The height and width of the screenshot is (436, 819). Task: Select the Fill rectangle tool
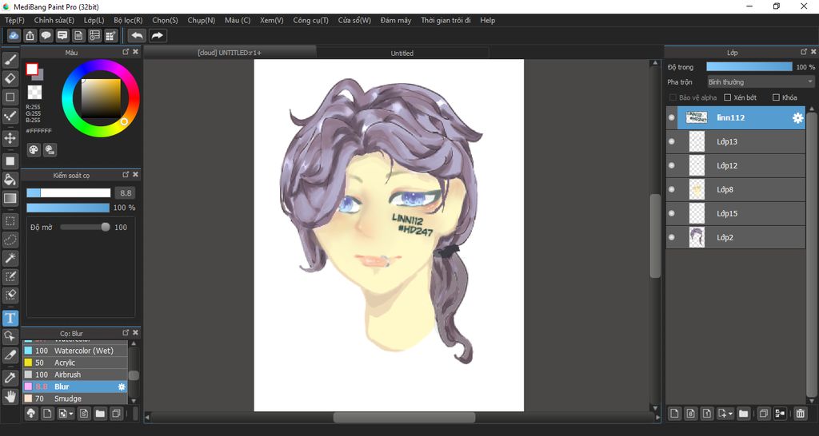10,161
